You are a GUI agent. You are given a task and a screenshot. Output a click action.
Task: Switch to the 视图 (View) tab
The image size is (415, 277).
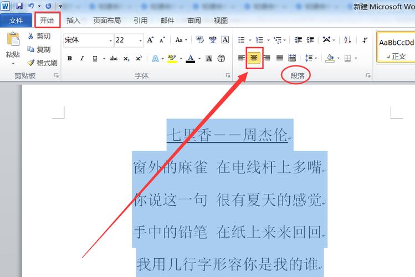(x=221, y=20)
